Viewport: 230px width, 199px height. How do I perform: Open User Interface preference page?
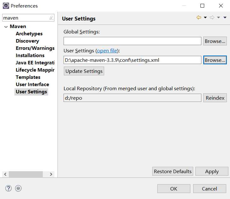(32, 85)
